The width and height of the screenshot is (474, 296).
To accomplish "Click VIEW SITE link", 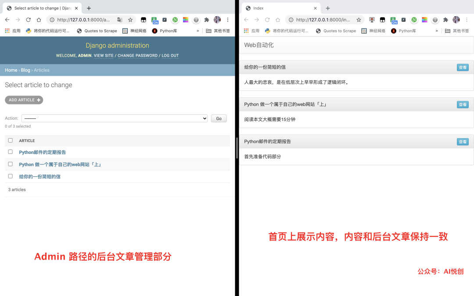I will (104, 56).
